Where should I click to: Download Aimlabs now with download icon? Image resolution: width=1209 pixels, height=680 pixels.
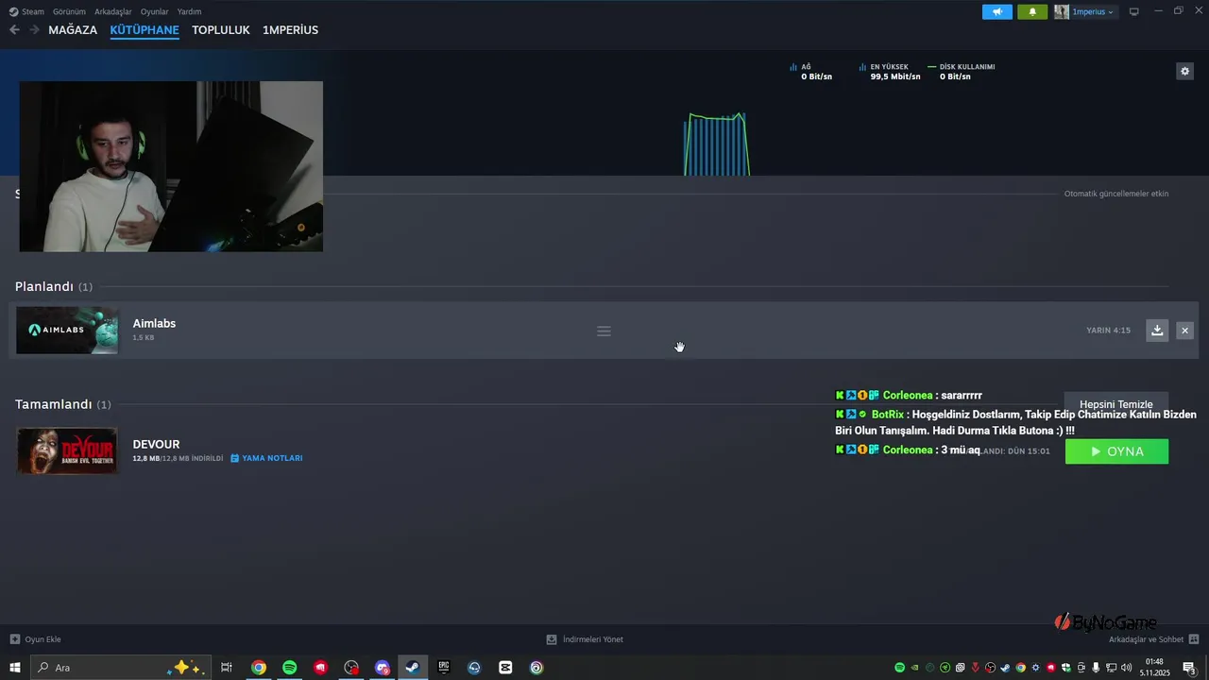pyautogui.click(x=1157, y=331)
